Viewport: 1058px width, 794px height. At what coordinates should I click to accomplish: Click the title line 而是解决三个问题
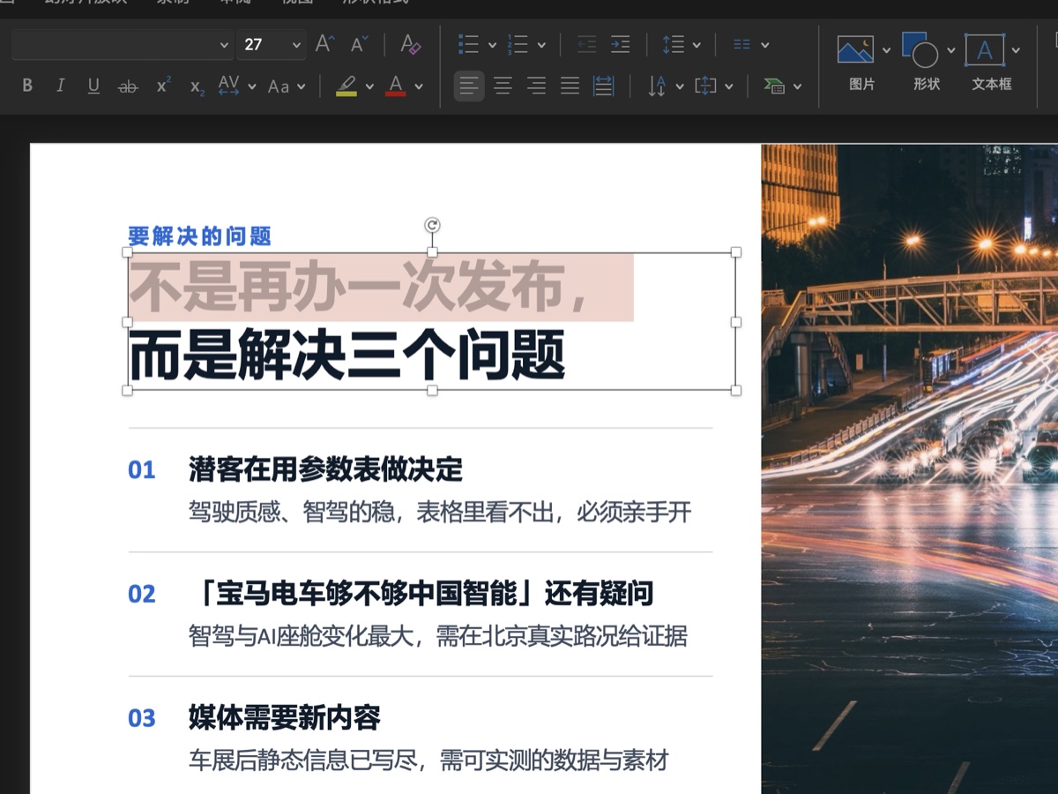347,356
